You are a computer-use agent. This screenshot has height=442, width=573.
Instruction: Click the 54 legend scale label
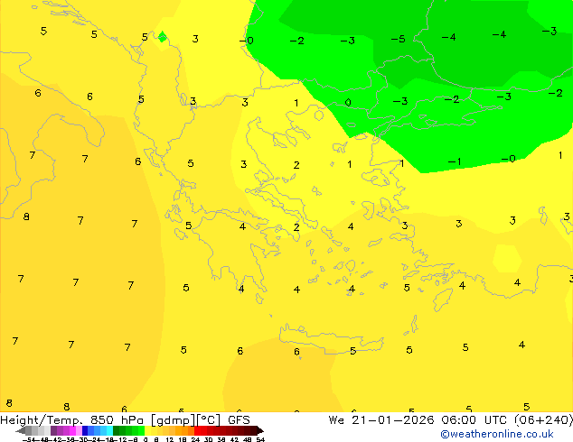click(261, 440)
